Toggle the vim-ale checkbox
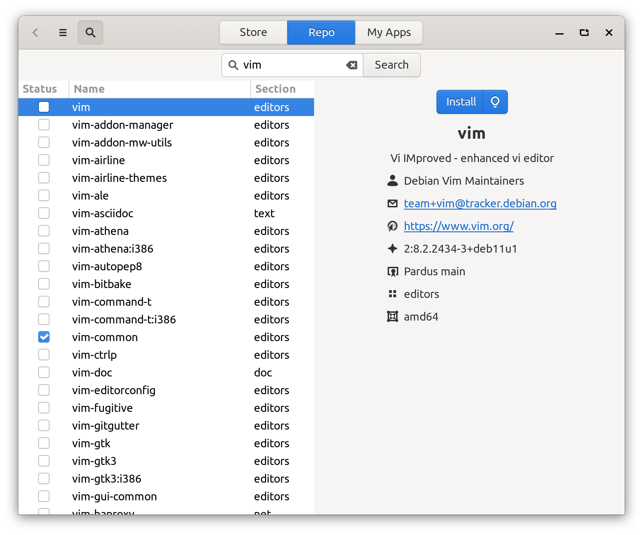The image size is (643, 535). tap(44, 195)
